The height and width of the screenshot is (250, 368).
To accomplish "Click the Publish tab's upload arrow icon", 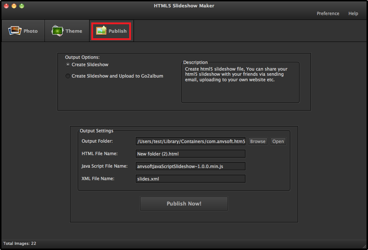I will 101,31.
